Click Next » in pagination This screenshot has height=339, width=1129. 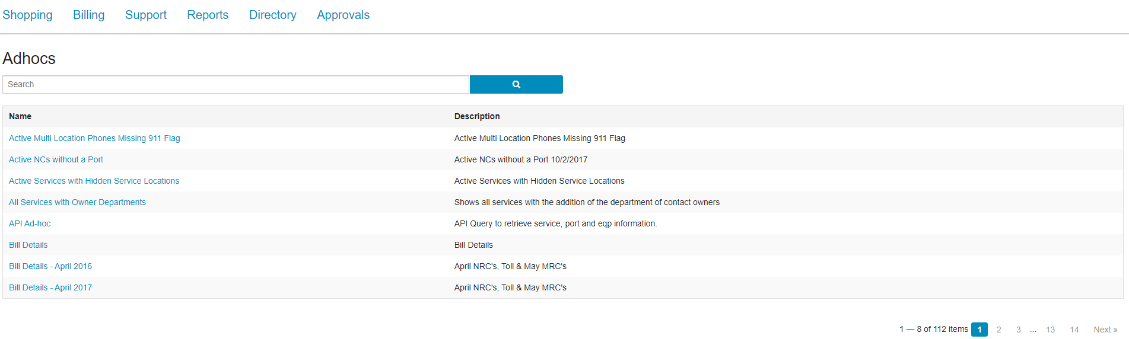pos(1105,330)
